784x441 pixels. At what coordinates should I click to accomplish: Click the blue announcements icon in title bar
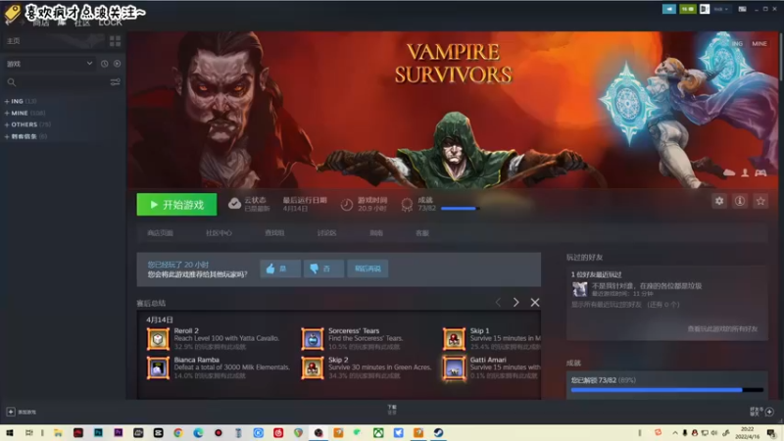coord(669,9)
